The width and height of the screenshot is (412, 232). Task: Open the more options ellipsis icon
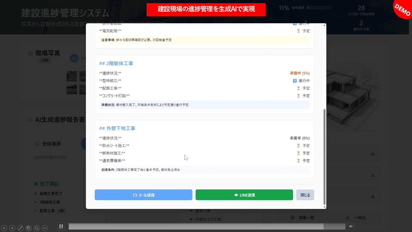(45, 228)
